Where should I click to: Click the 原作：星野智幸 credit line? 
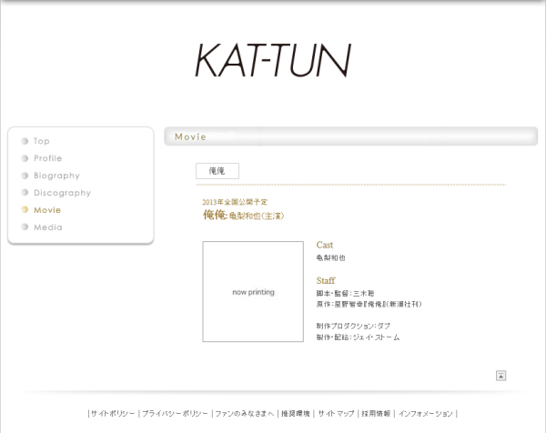tap(369, 304)
